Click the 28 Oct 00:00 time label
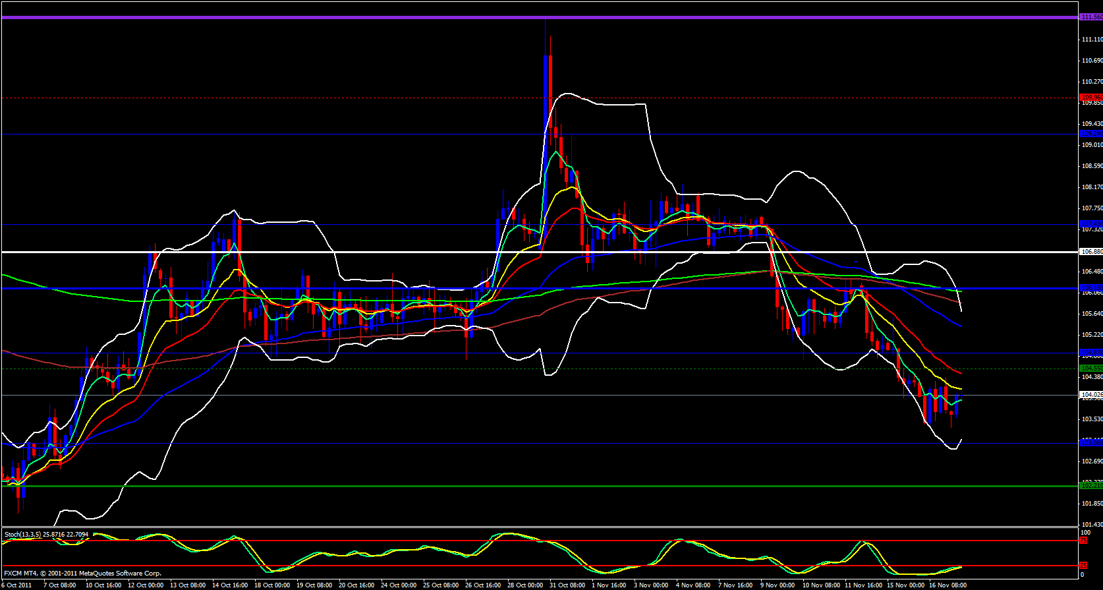Image resolution: width=1103 pixels, height=590 pixels. pyautogui.click(x=525, y=585)
